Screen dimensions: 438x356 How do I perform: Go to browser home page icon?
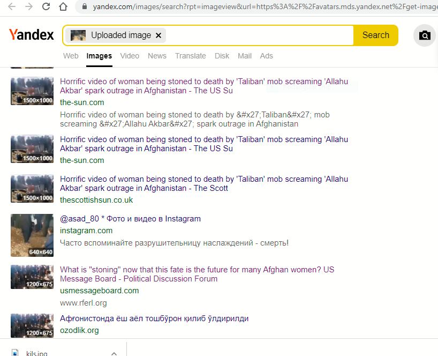63,7
